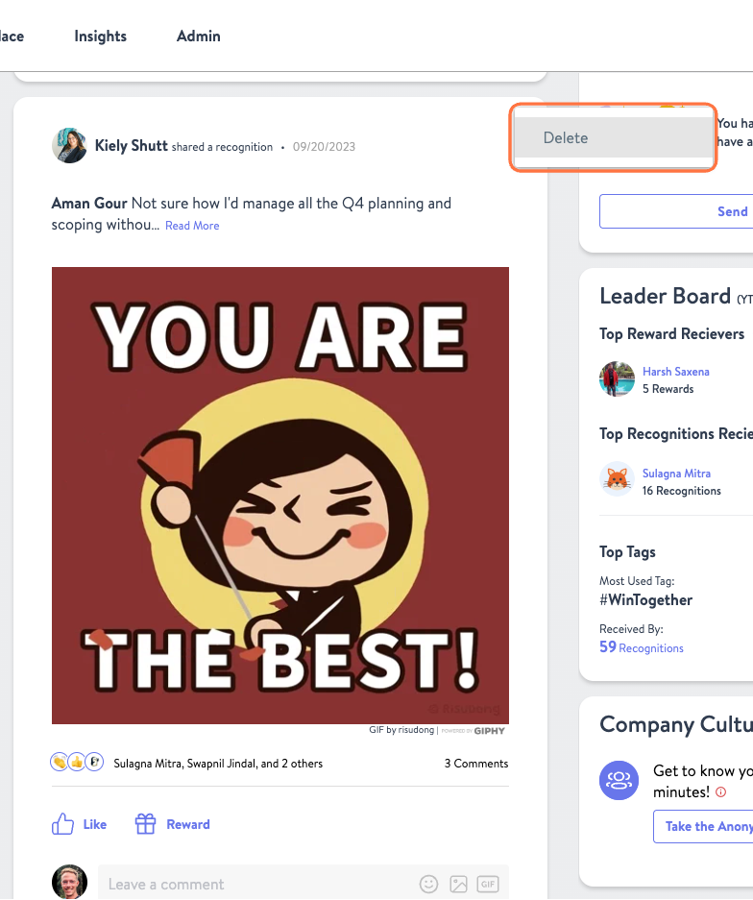Attach an image to the comment
This screenshot has height=900, width=753.
point(458,884)
